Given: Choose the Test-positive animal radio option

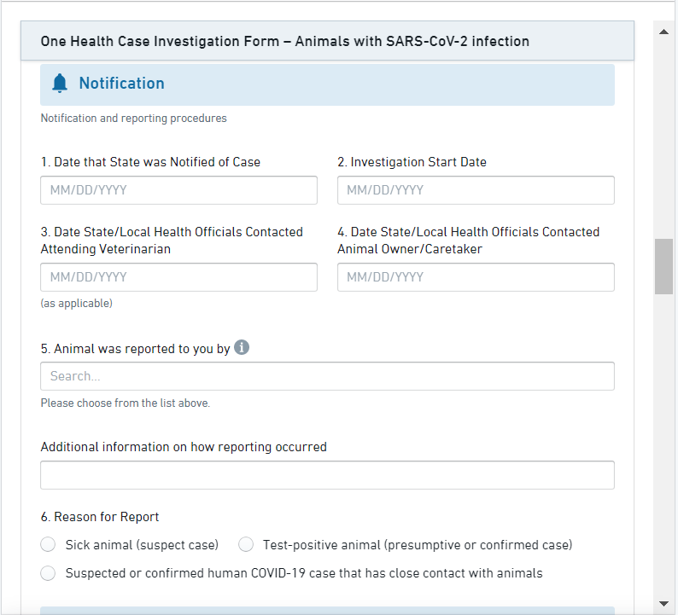Looking at the screenshot, I should (x=246, y=545).
